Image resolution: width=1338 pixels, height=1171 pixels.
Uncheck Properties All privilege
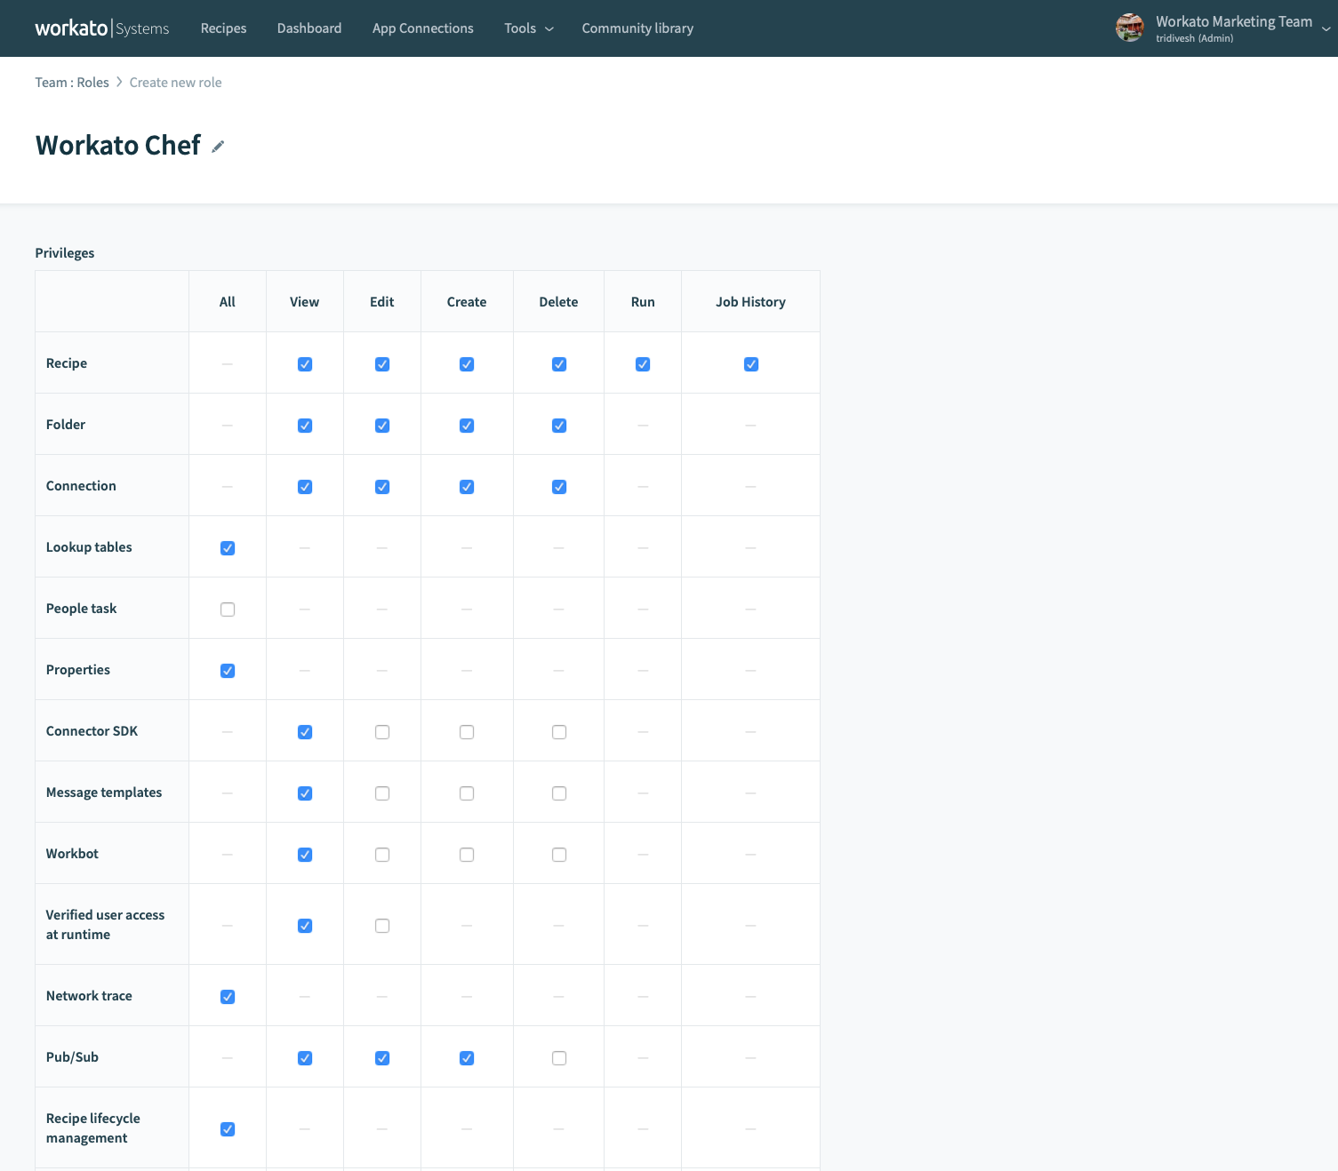coord(228,671)
